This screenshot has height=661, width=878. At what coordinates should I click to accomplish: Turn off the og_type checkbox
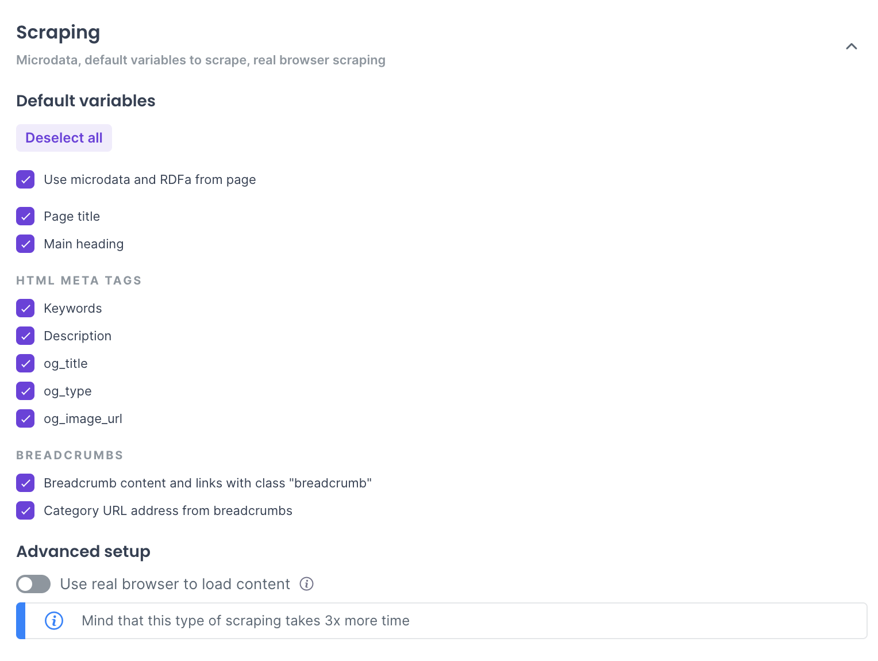coord(25,391)
